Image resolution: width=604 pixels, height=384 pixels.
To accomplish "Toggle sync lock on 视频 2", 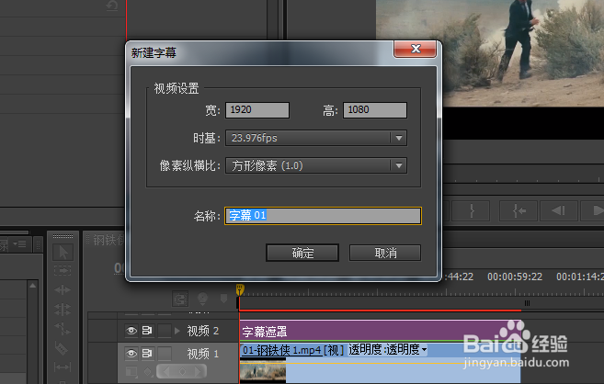I will pyautogui.click(x=147, y=331).
